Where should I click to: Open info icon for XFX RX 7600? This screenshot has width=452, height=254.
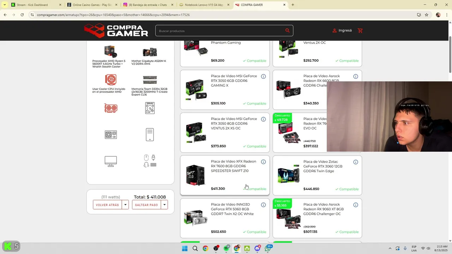pyautogui.click(x=263, y=162)
